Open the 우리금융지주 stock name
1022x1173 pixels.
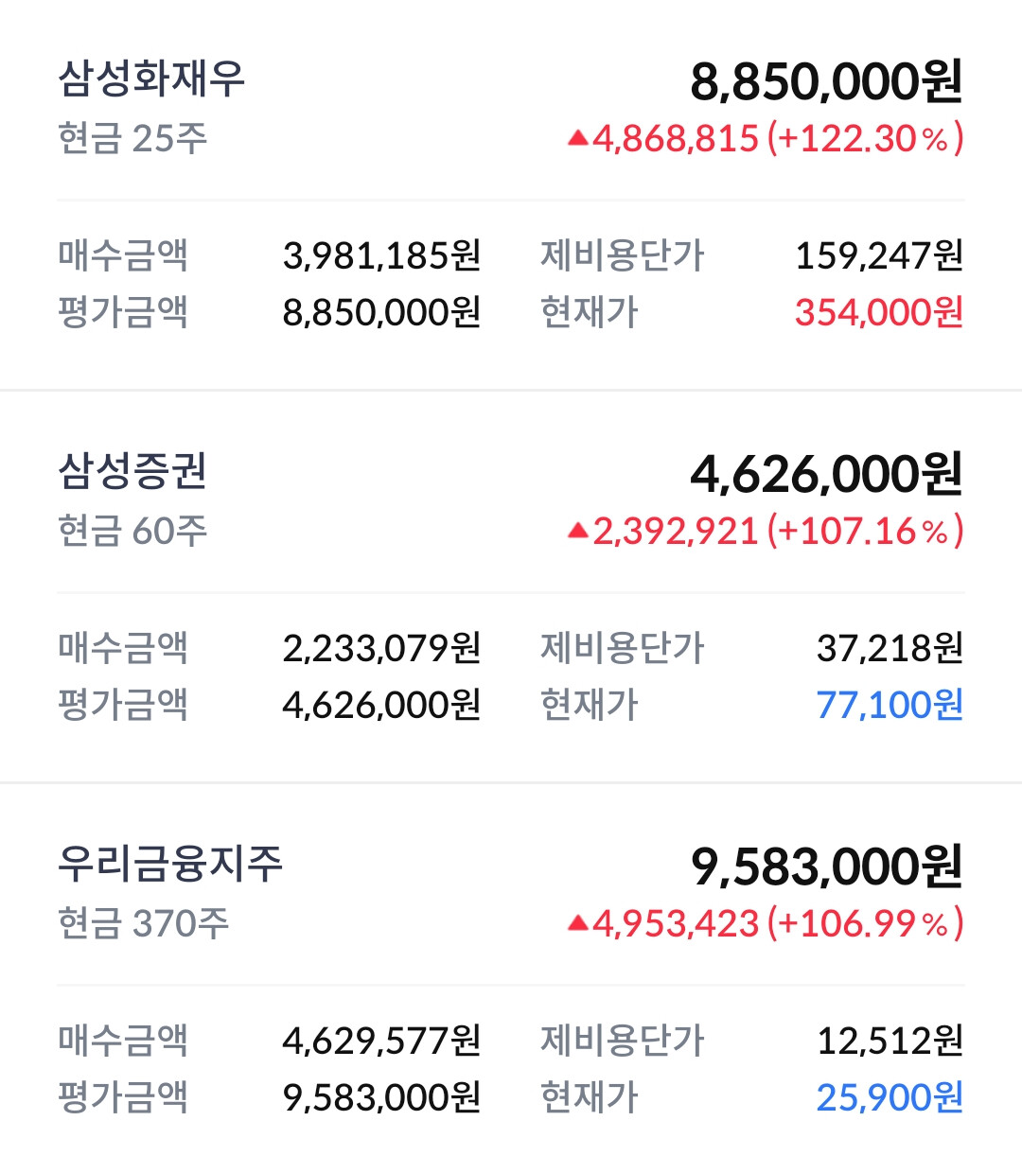tap(170, 864)
